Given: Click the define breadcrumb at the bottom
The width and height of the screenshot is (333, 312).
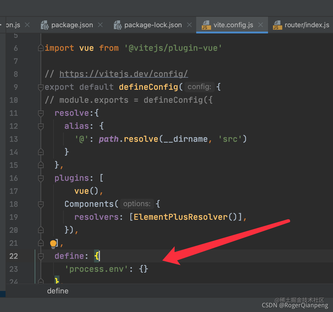Looking at the screenshot, I should coord(58,291).
